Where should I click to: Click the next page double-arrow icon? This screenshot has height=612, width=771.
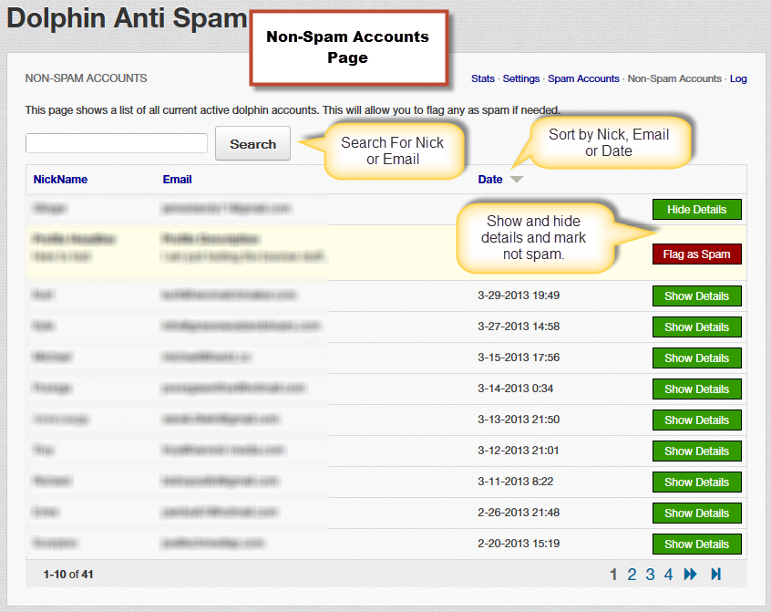click(691, 574)
